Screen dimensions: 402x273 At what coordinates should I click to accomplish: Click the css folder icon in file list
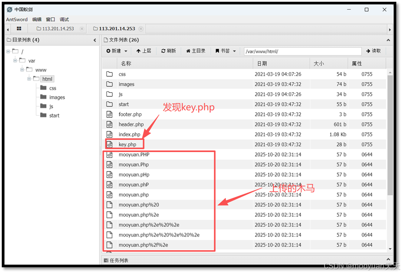pos(109,74)
